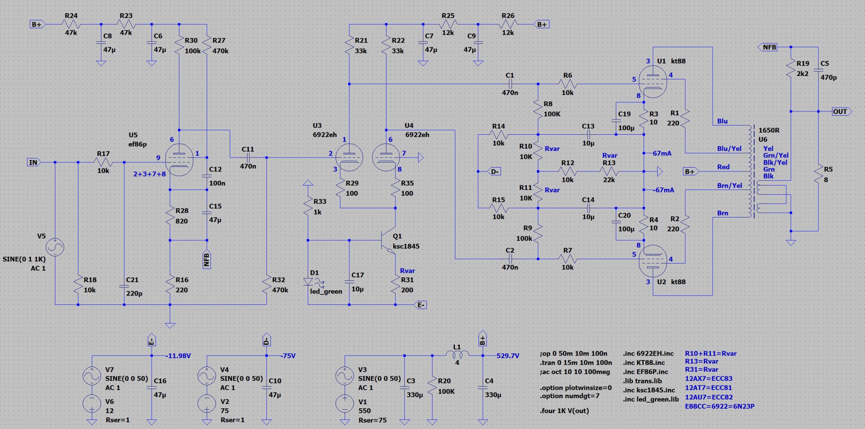Click the SINE(0 1 1K) value of V5
This screenshot has width=865, height=429.
pos(24,259)
